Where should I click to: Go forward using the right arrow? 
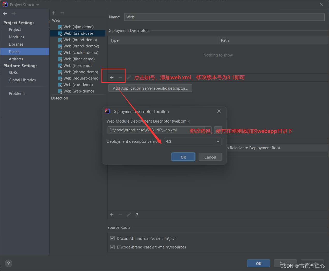(x=13, y=13)
